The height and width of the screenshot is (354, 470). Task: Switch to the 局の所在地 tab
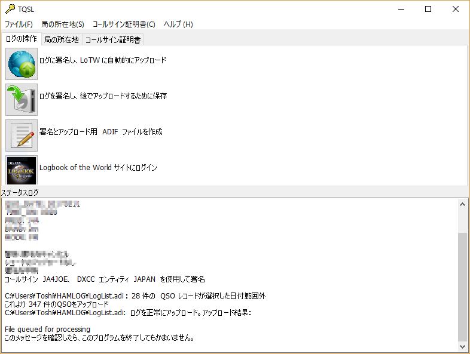click(62, 40)
